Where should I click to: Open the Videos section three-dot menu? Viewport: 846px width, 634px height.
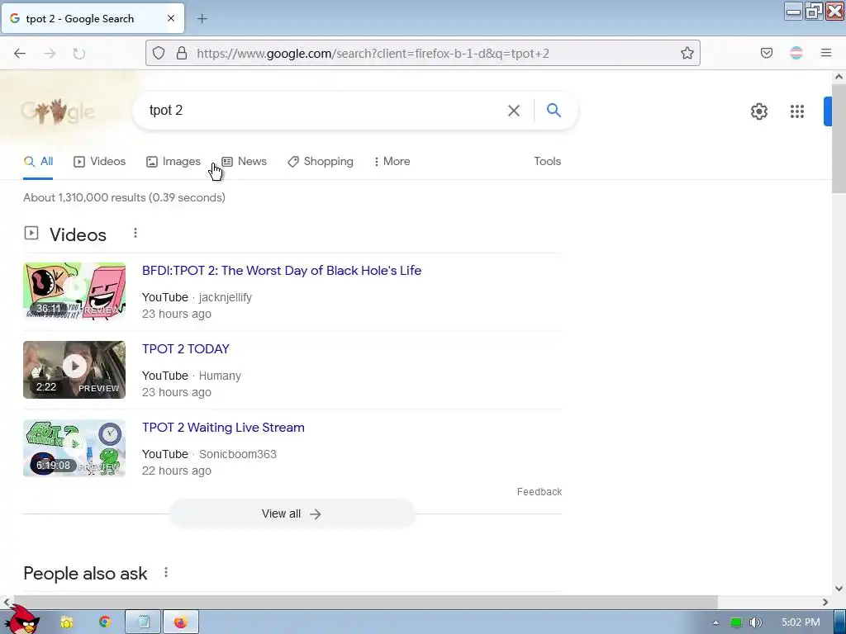(x=135, y=233)
